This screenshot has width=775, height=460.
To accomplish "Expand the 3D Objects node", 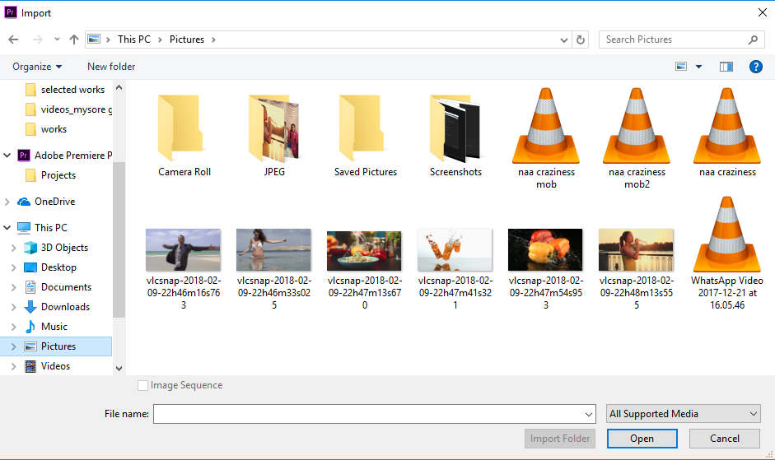I will point(13,248).
